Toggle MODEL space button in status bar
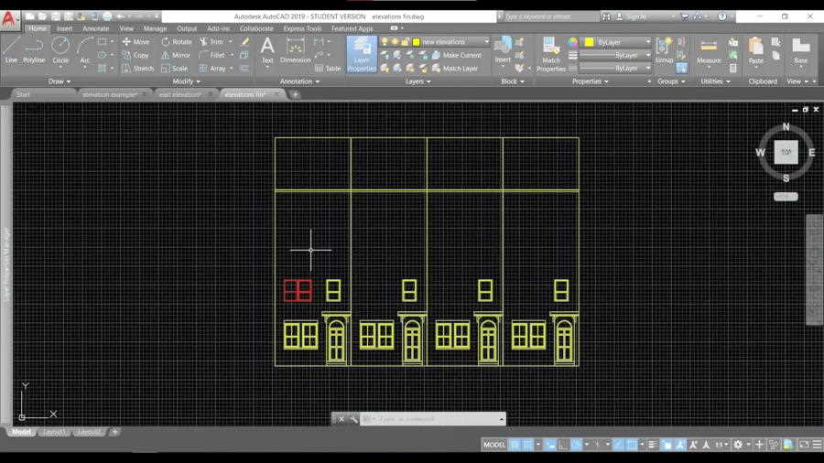824x463 pixels. click(x=494, y=445)
